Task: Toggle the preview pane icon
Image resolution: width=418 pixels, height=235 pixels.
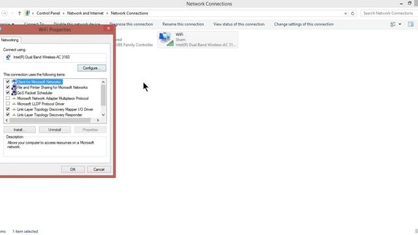Action: point(411,24)
